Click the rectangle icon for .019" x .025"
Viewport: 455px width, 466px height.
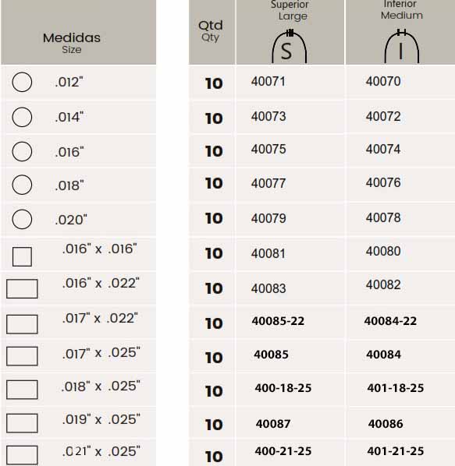pyautogui.click(x=22, y=423)
